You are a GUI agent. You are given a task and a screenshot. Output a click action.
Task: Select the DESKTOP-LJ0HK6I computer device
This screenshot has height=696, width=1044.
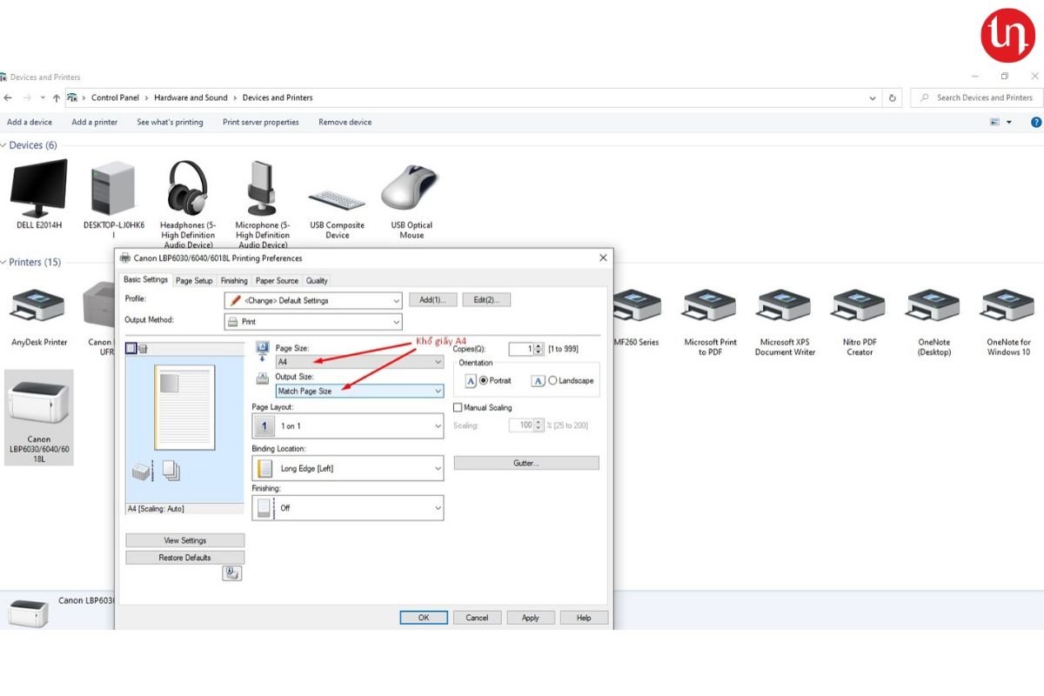(113, 199)
